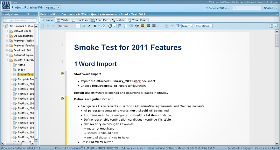Select the Index page in navigation tree
This screenshot has height=150, width=280.
(21, 70)
